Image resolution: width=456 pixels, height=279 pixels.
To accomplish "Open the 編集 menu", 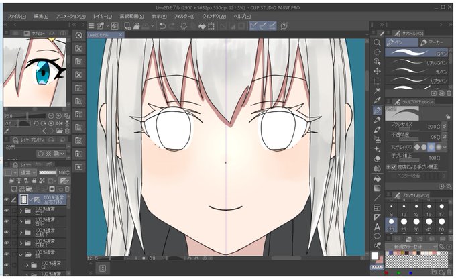I will point(41,16).
